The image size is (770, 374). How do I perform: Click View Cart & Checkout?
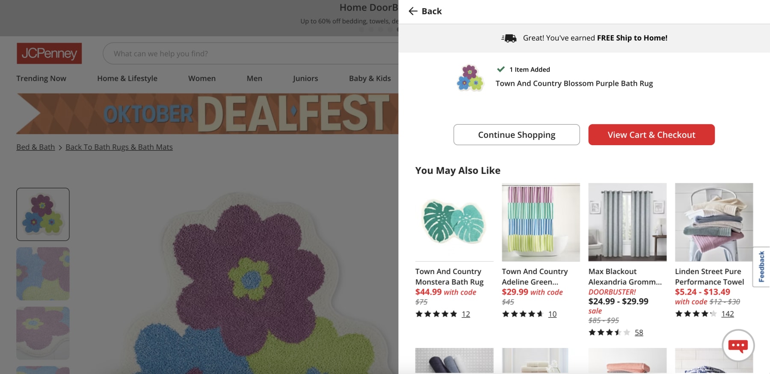(651, 135)
